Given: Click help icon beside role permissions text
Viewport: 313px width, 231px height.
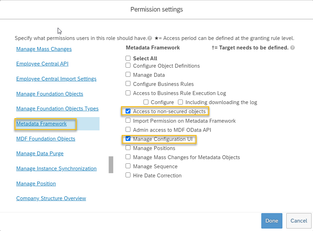Looking at the screenshot, I should pos(150,38).
